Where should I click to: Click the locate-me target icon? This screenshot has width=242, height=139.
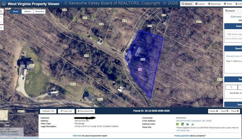point(1,28)
